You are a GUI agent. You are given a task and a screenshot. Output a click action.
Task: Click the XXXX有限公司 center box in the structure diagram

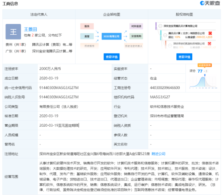[x=111, y=36]
